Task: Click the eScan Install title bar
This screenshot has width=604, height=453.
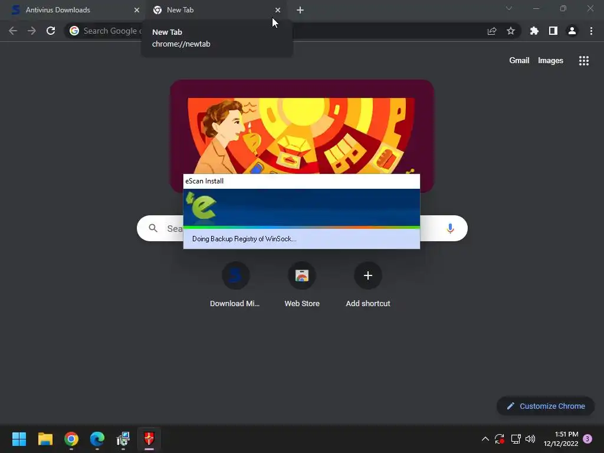Action: coord(301,181)
